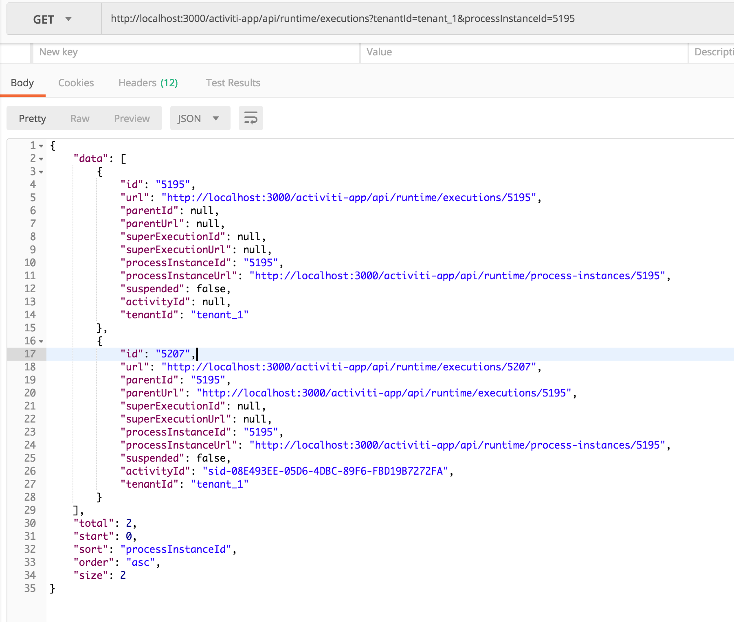The image size is (734, 622).
Task: Click the "size": 2 line
Action: click(99, 575)
